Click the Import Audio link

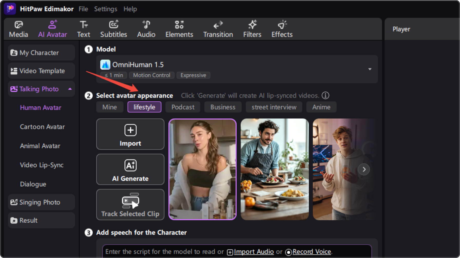pos(251,252)
